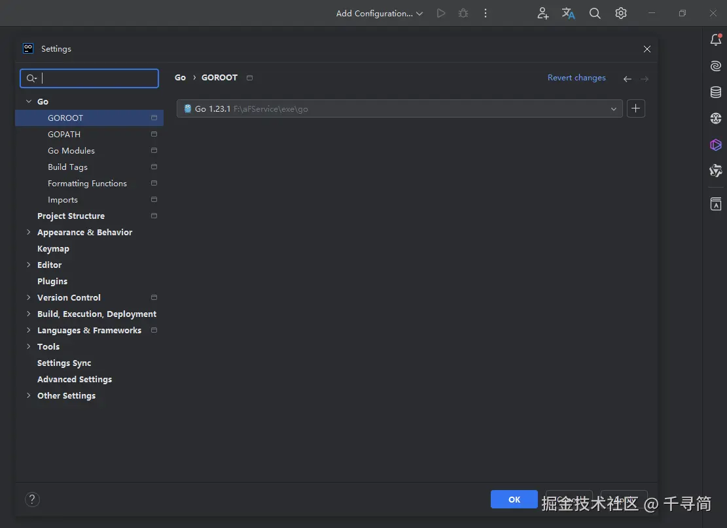Click project icon on Project Structure row
The width and height of the screenshot is (727, 528).
pos(154,216)
